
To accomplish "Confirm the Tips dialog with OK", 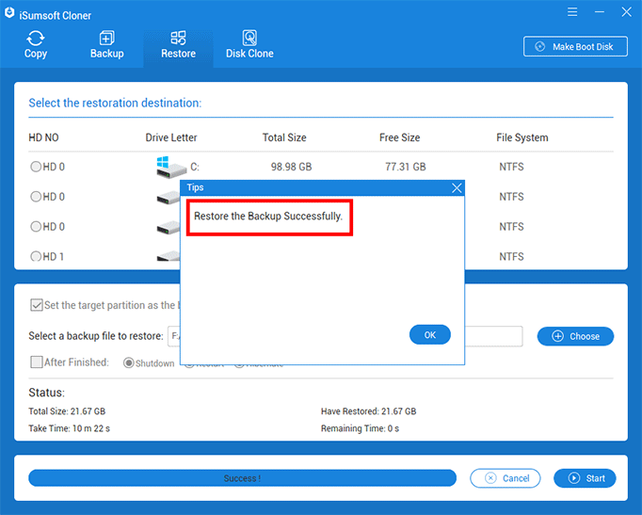I will (430, 335).
